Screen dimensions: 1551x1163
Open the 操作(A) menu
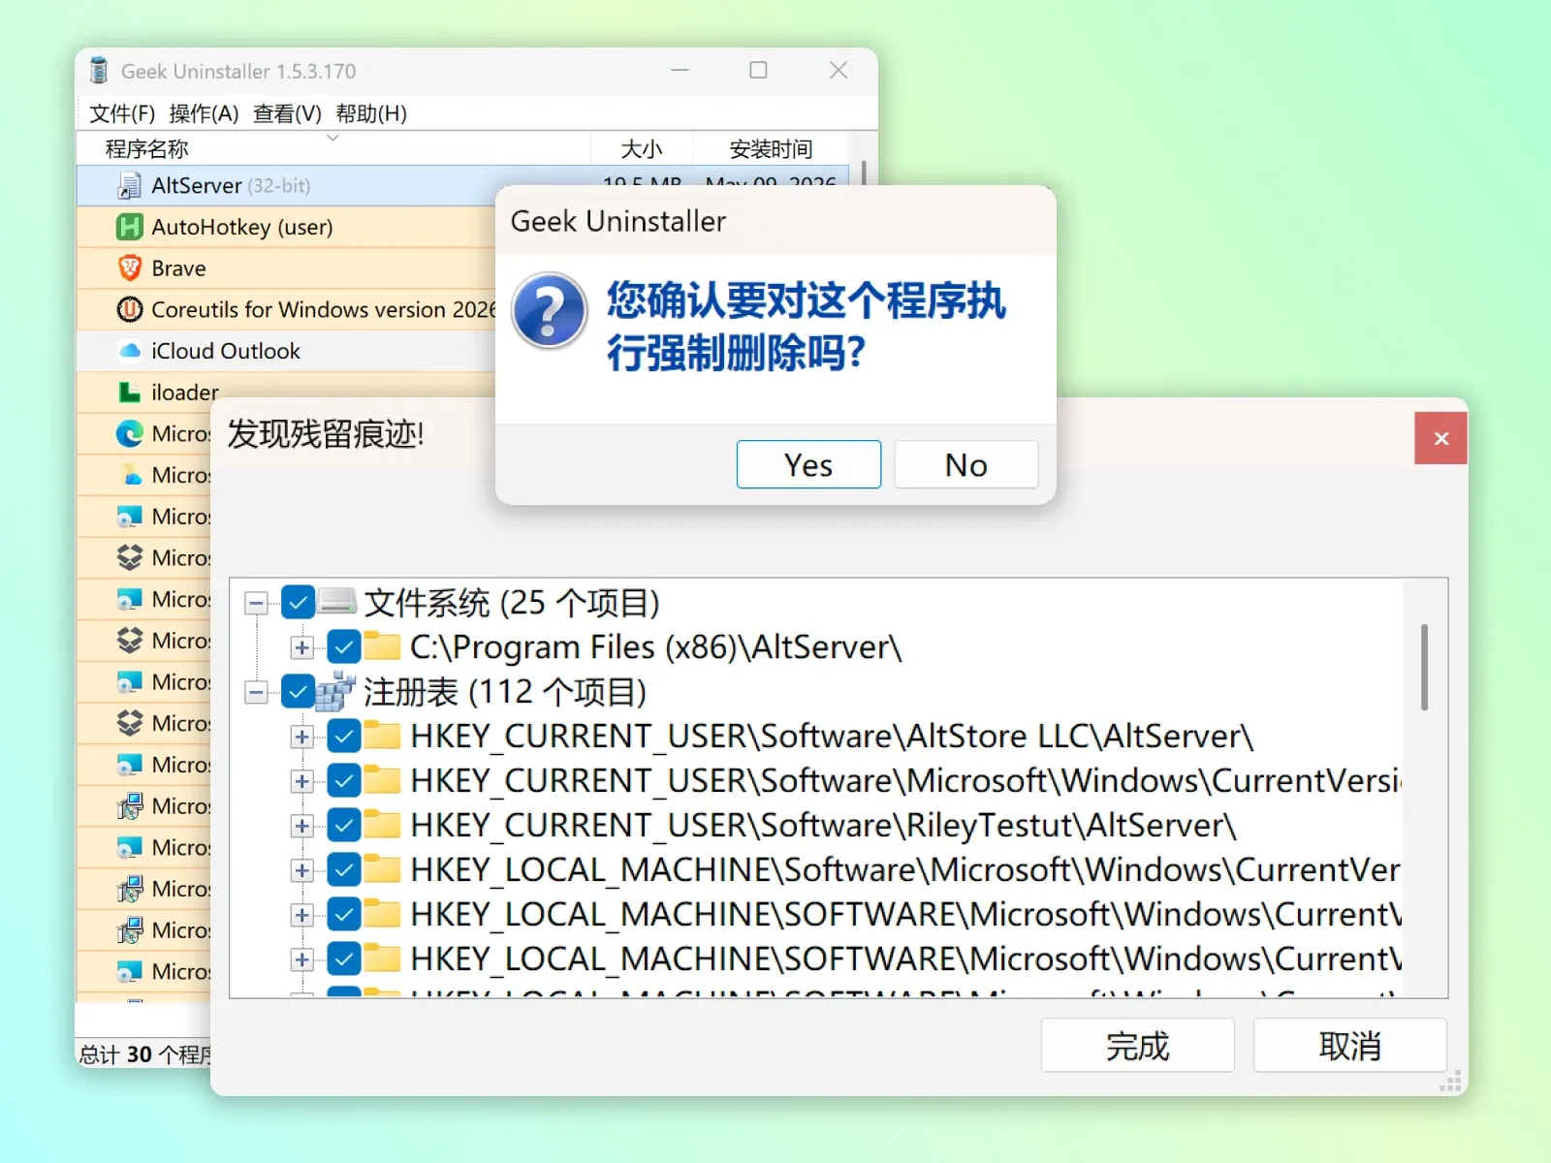pyautogui.click(x=204, y=113)
